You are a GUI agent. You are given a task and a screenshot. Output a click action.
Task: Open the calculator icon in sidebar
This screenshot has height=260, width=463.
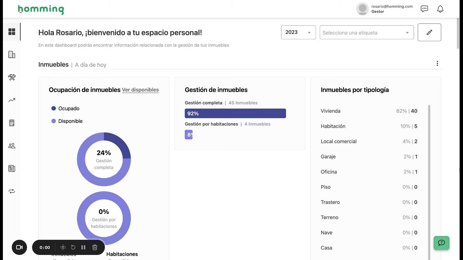point(12,123)
